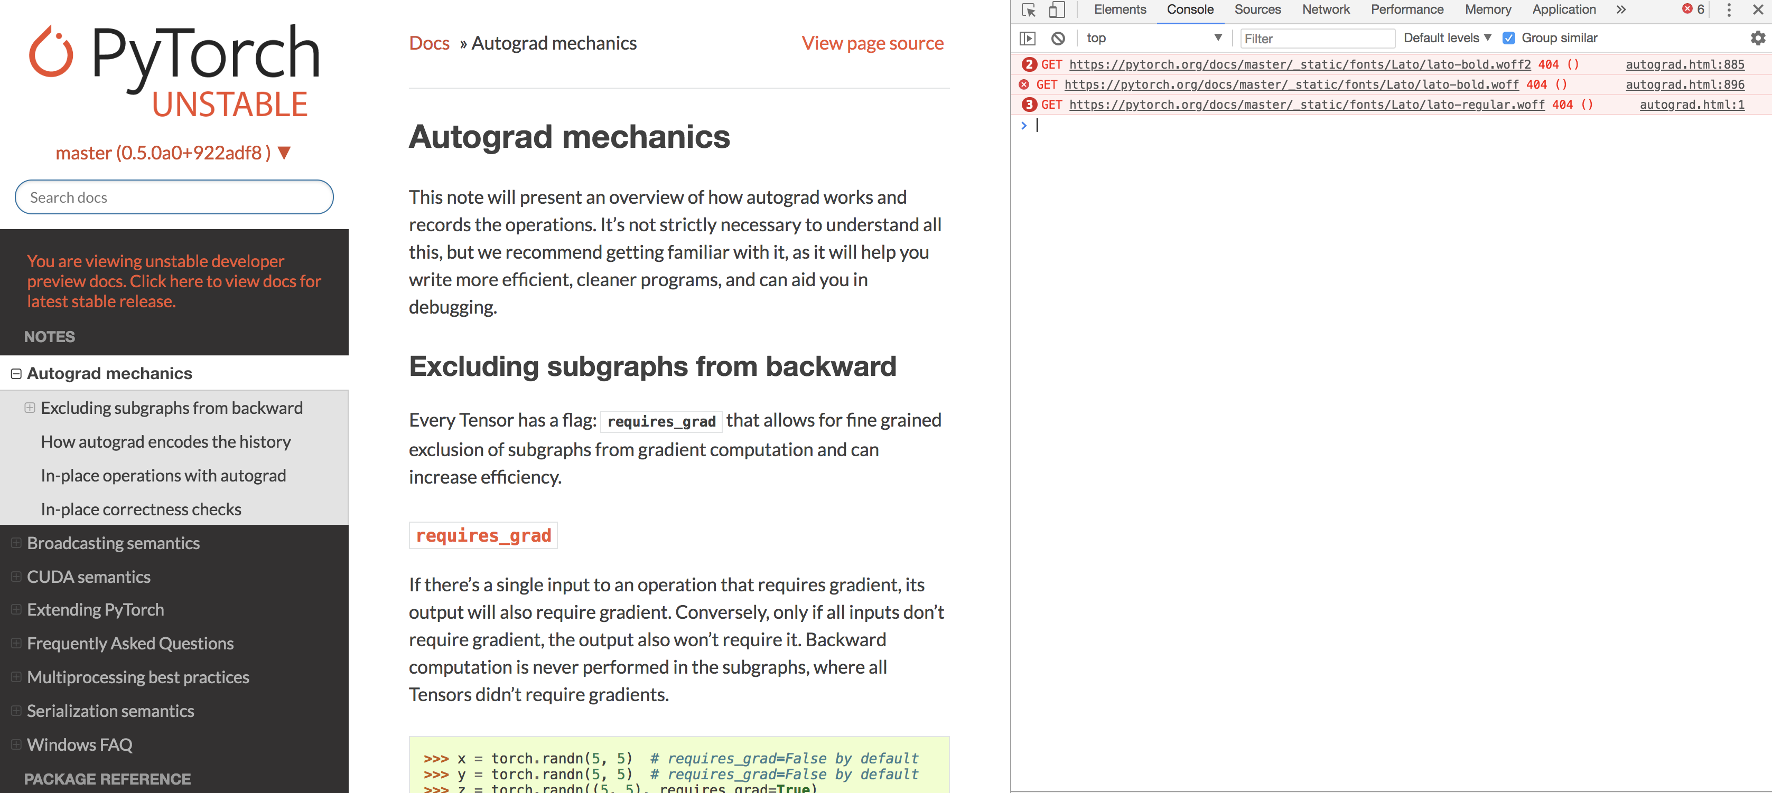The image size is (1772, 793).
Task: Open the lato-bold.woff2 error URL
Action: [x=1300, y=64]
